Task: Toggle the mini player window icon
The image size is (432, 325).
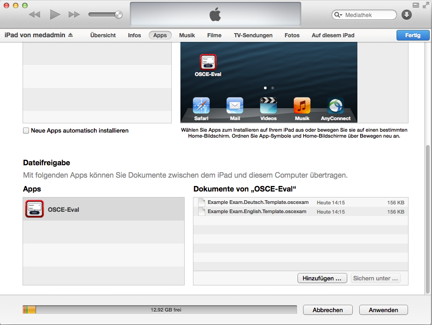Action: (x=416, y=5)
